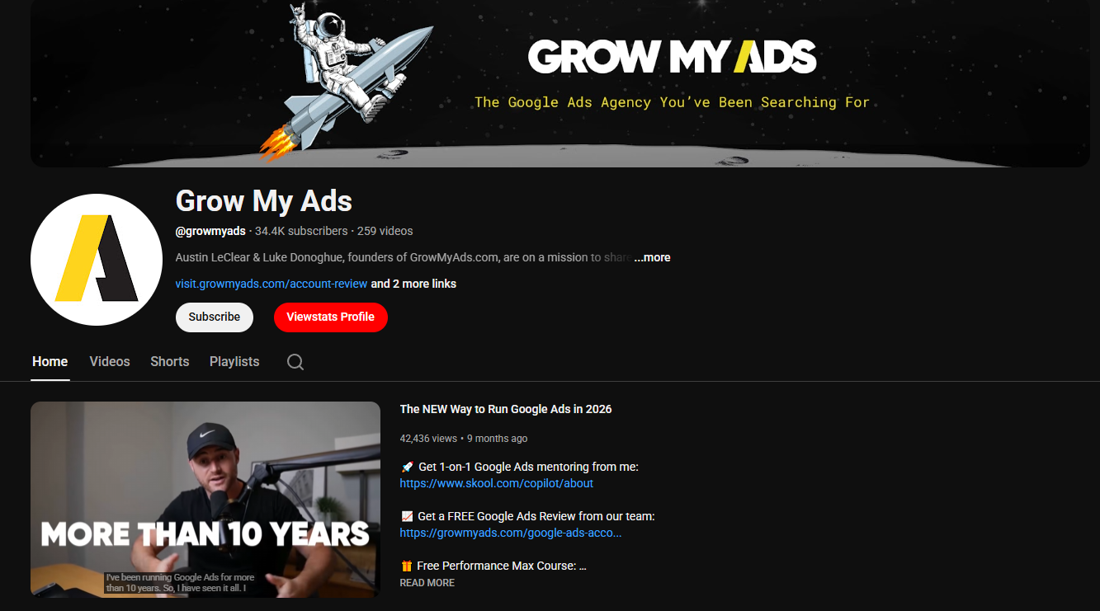The height and width of the screenshot is (611, 1100).
Task: Click the '259 videos' text
Action: pos(385,231)
